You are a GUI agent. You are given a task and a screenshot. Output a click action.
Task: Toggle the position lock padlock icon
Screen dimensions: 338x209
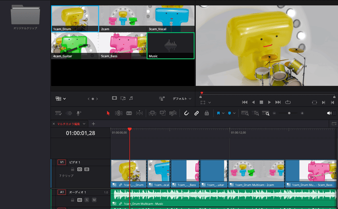point(206,113)
